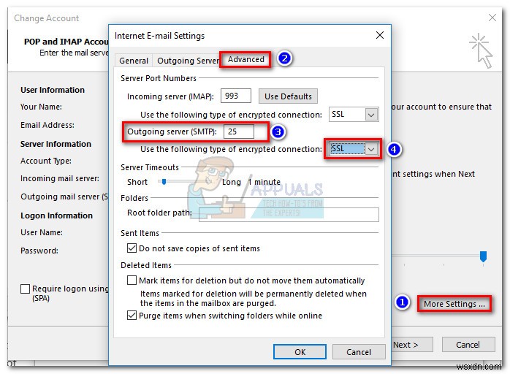Open the General tab

134,61
